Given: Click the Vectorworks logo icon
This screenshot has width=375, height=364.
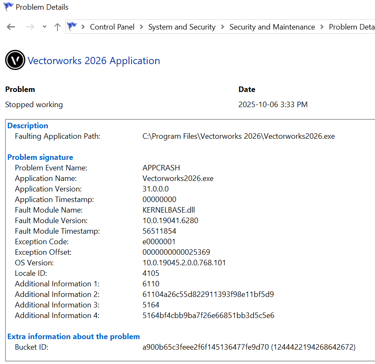Looking at the screenshot, I should [15, 60].
